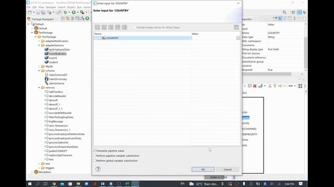334x187 pixels.
Task: Click link-with-editor icon in Package Navigator toolbar
Action: coord(68,19)
